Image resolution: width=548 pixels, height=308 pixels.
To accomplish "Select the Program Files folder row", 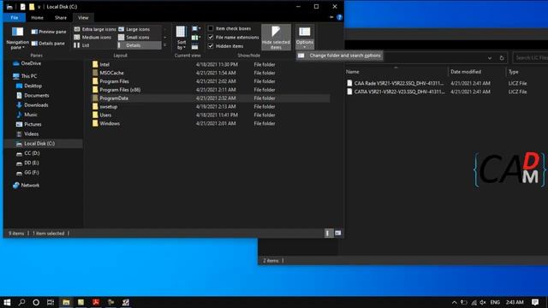I will [211, 81].
